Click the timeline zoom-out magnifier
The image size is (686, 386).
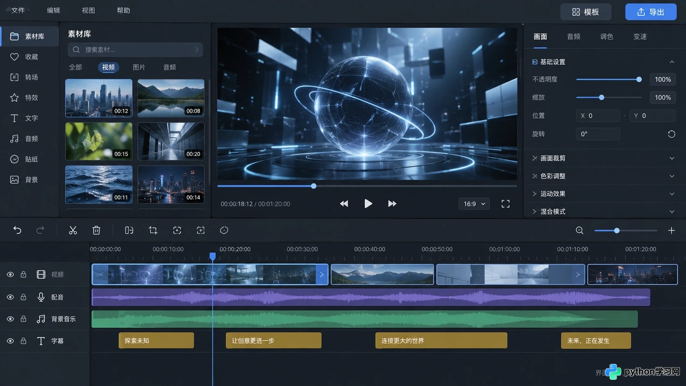point(580,231)
